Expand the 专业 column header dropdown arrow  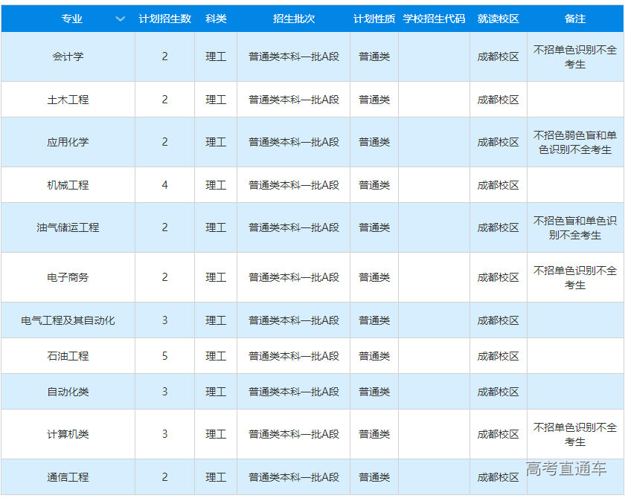tap(121, 19)
